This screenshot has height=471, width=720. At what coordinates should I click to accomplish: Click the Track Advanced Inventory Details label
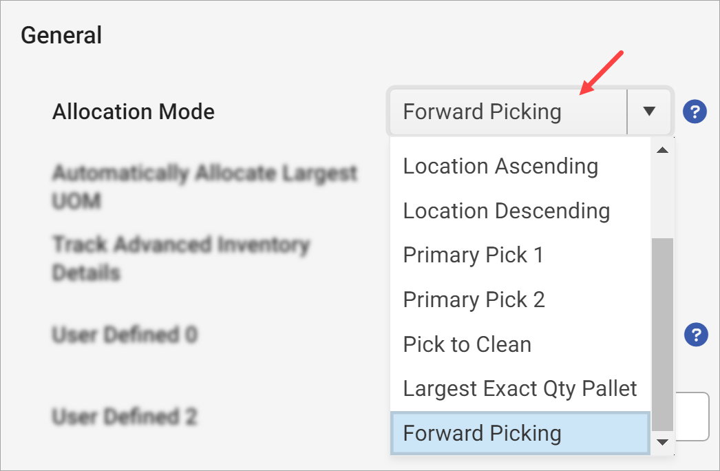click(181, 258)
